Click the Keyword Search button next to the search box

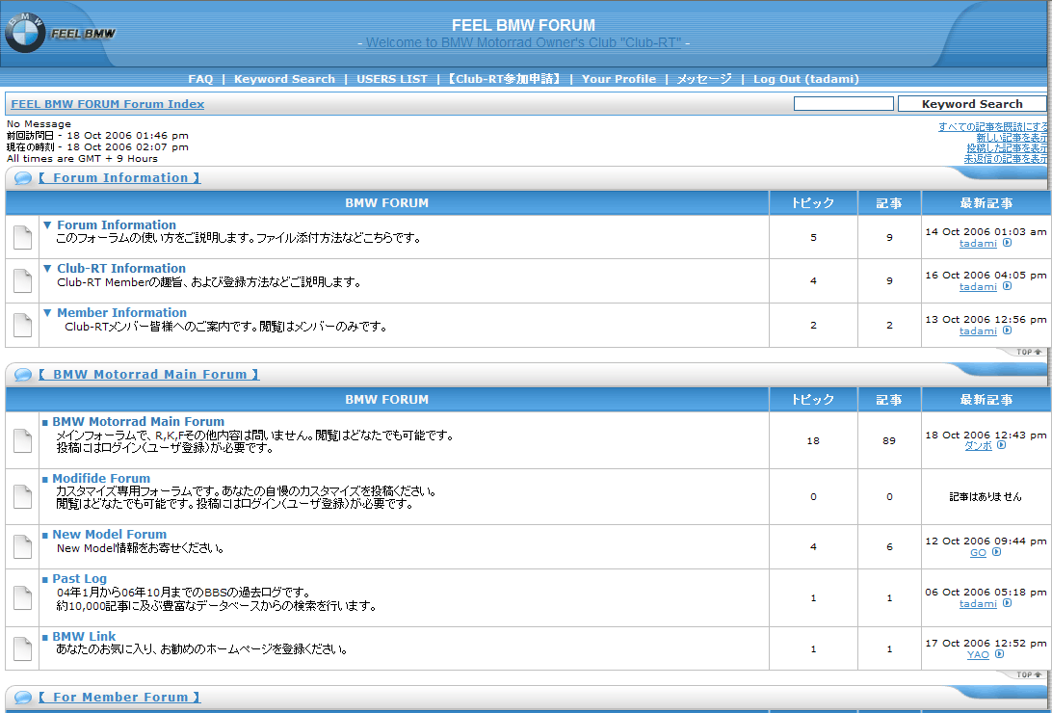click(x=972, y=104)
